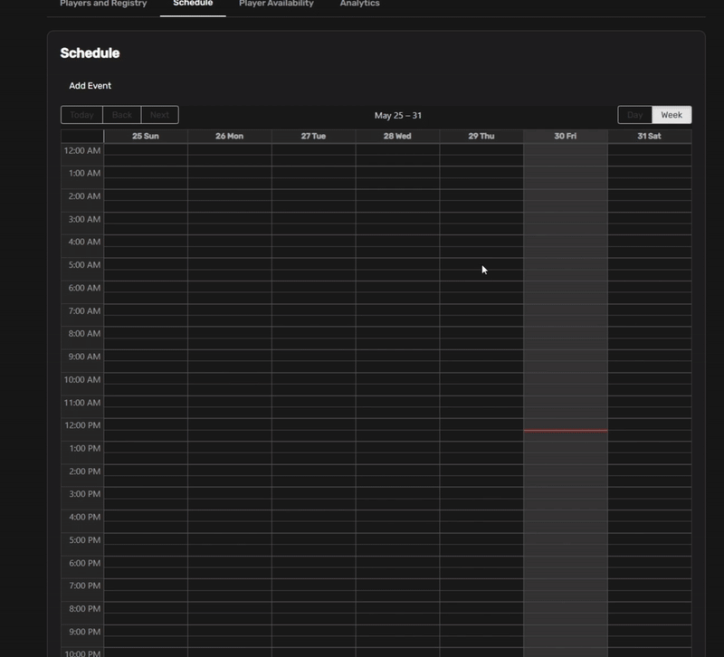Keep the Week view selected

click(670, 115)
